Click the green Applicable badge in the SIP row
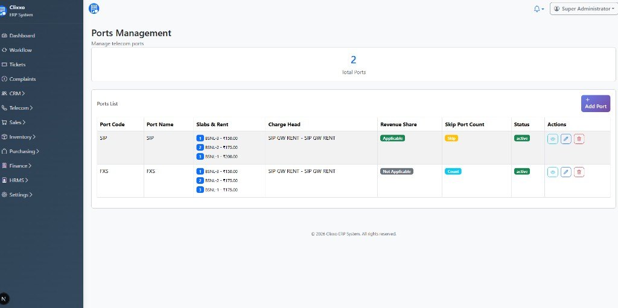The width and height of the screenshot is (618, 308). (x=392, y=138)
